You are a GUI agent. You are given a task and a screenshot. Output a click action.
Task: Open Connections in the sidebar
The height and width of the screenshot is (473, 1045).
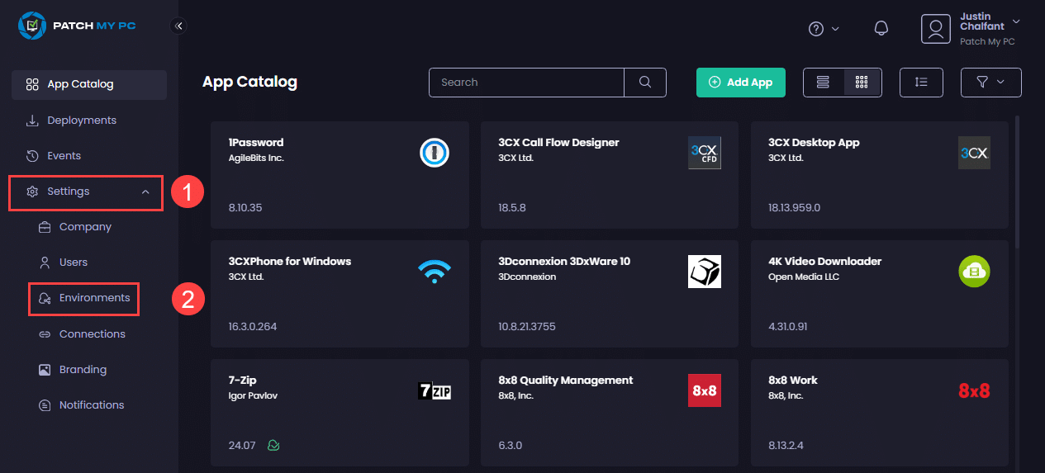coord(92,334)
